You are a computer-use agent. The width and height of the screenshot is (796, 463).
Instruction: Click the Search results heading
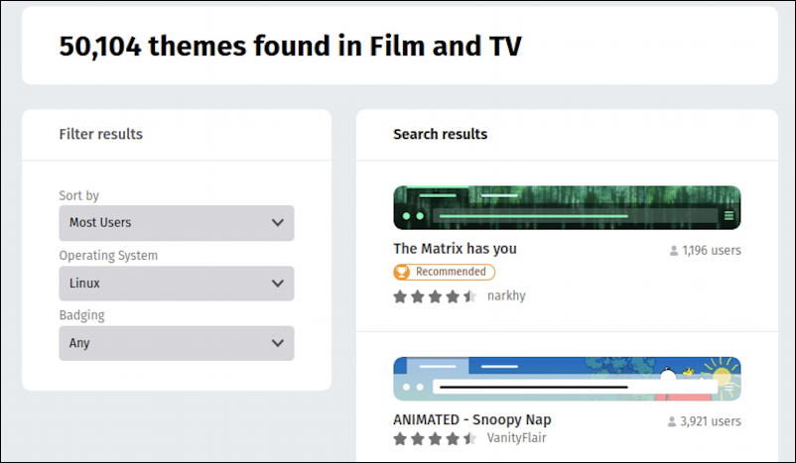[x=440, y=134]
